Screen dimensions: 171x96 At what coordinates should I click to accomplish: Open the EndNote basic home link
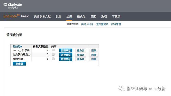coord(16,16)
